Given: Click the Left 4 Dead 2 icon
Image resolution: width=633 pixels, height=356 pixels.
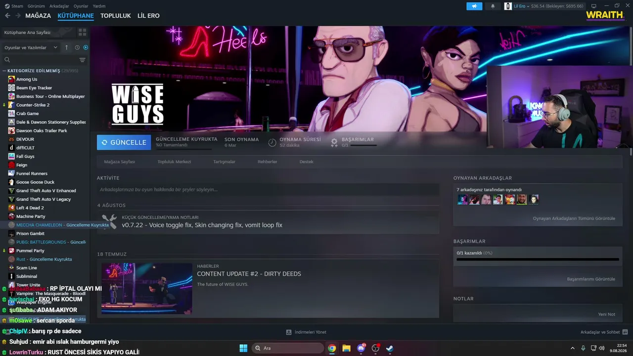Looking at the screenshot, I should tap(11, 208).
